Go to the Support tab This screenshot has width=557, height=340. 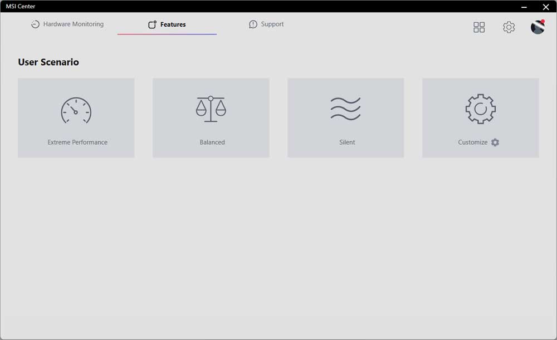272,24
